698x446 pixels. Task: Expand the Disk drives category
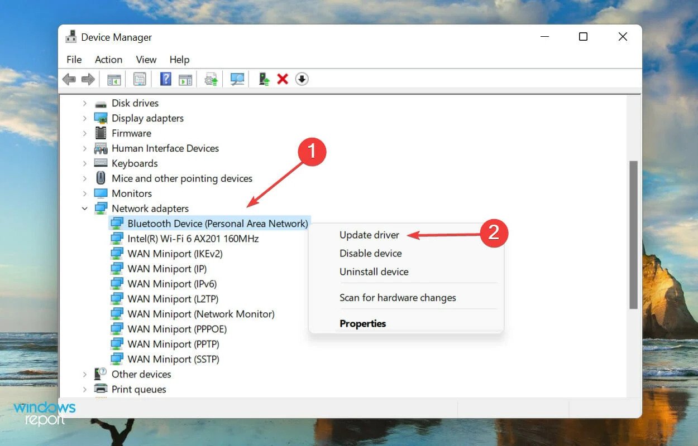pyautogui.click(x=85, y=103)
